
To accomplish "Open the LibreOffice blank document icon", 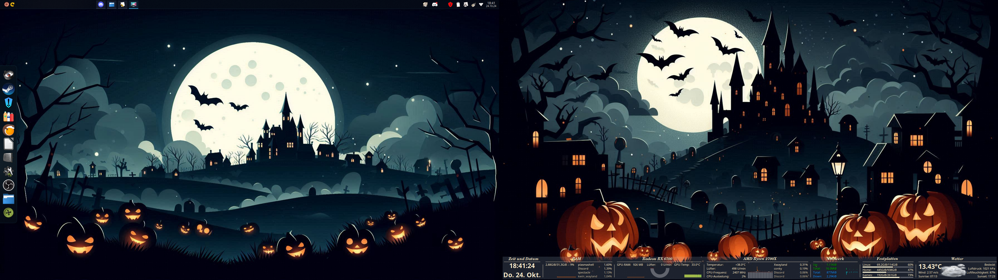I will [x=9, y=144].
